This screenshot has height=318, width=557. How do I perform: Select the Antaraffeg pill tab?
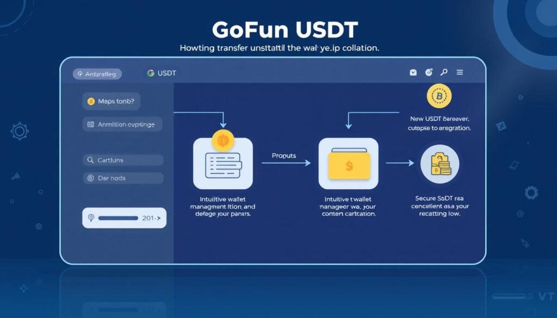coord(97,74)
